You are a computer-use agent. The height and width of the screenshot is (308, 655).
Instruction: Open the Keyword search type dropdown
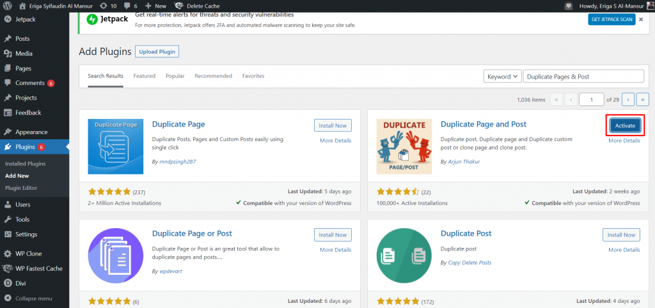tap(502, 77)
